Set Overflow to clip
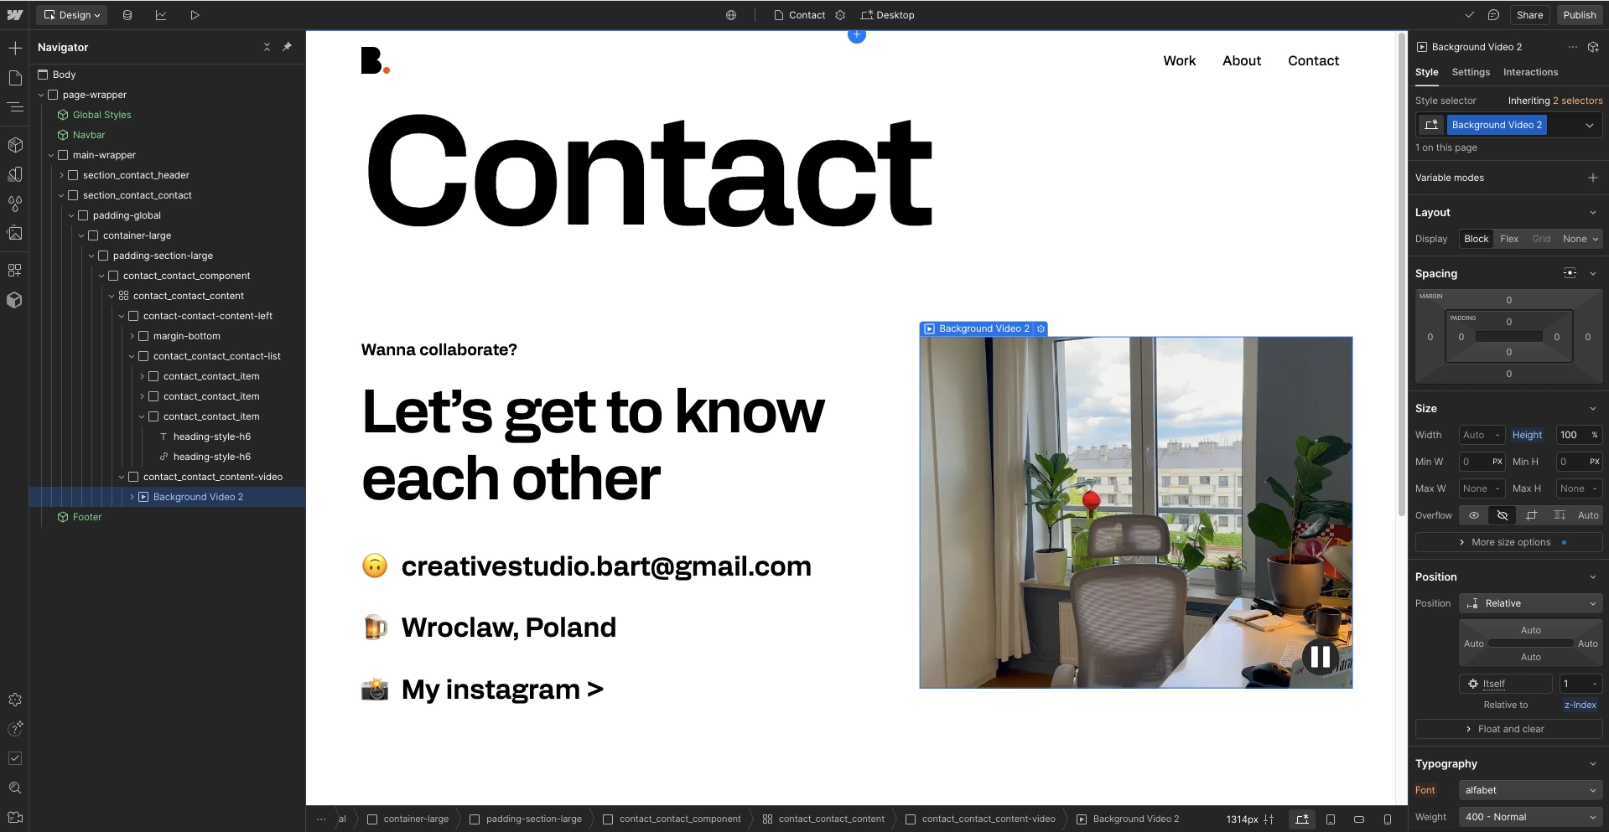 (x=1531, y=515)
